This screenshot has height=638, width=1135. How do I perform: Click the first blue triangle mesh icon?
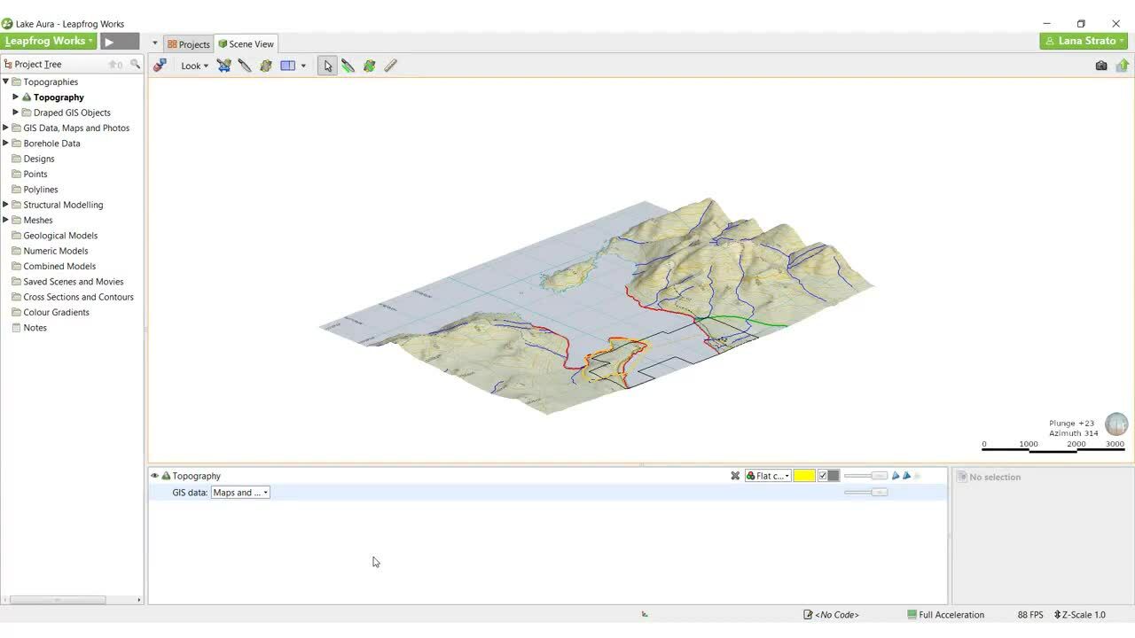896,476
